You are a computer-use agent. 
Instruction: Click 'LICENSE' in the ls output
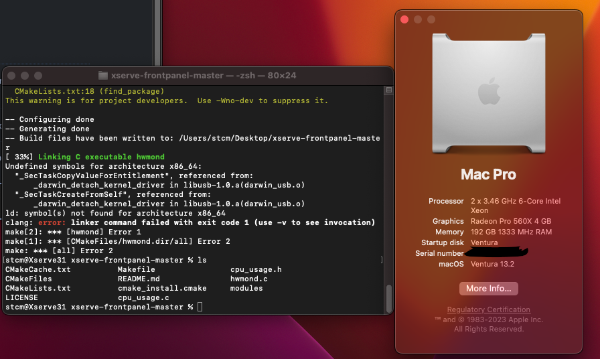pos(22,298)
